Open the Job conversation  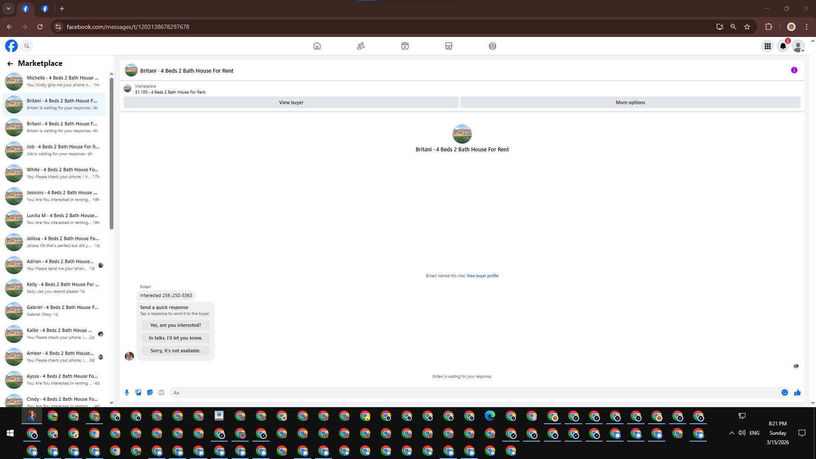point(54,150)
